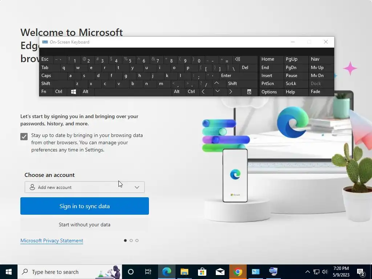
Task: Click the PrtScn key on On-Screen Keyboard
Action: click(x=271, y=84)
